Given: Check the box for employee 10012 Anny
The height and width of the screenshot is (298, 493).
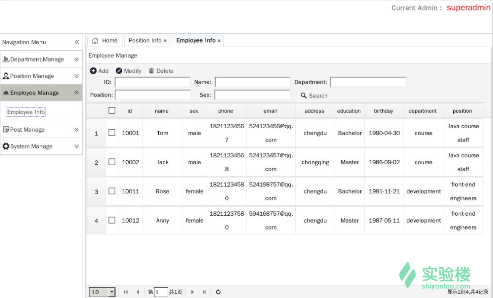Looking at the screenshot, I should click(x=112, y=220).
